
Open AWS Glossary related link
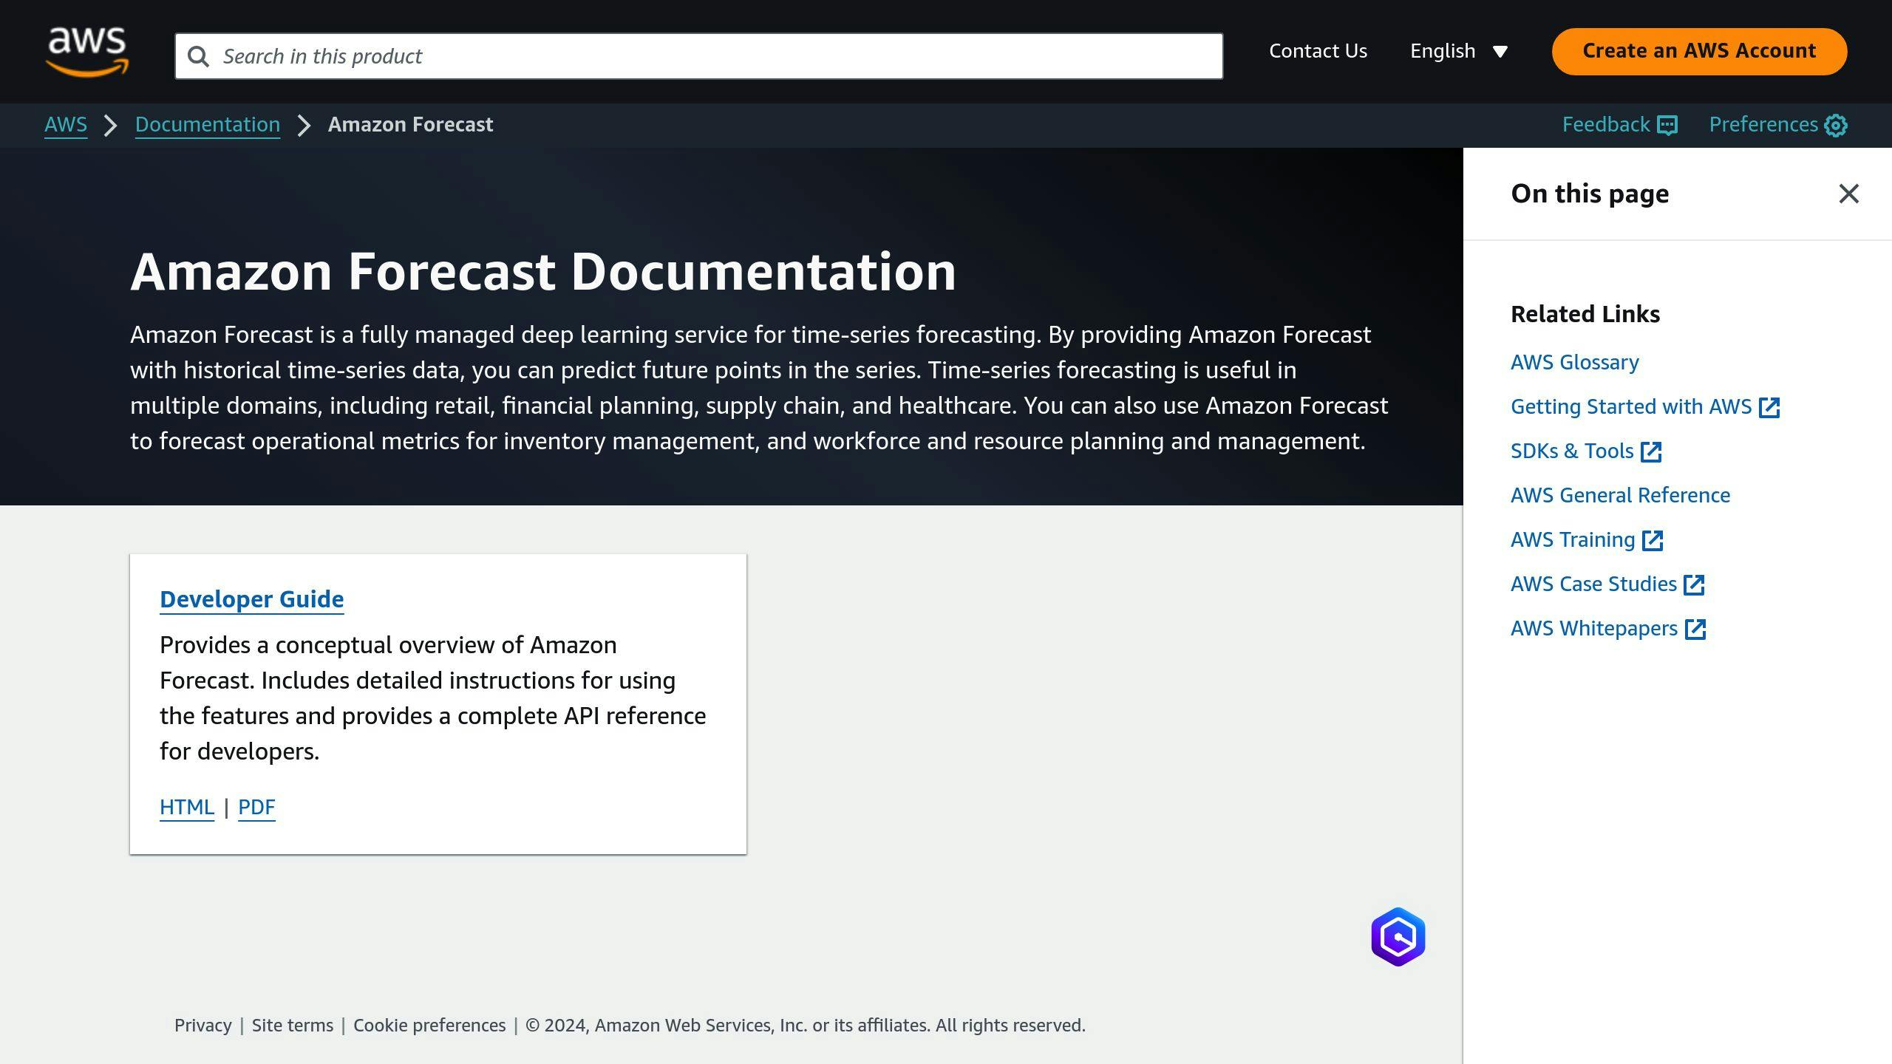tap(1575, 363)
